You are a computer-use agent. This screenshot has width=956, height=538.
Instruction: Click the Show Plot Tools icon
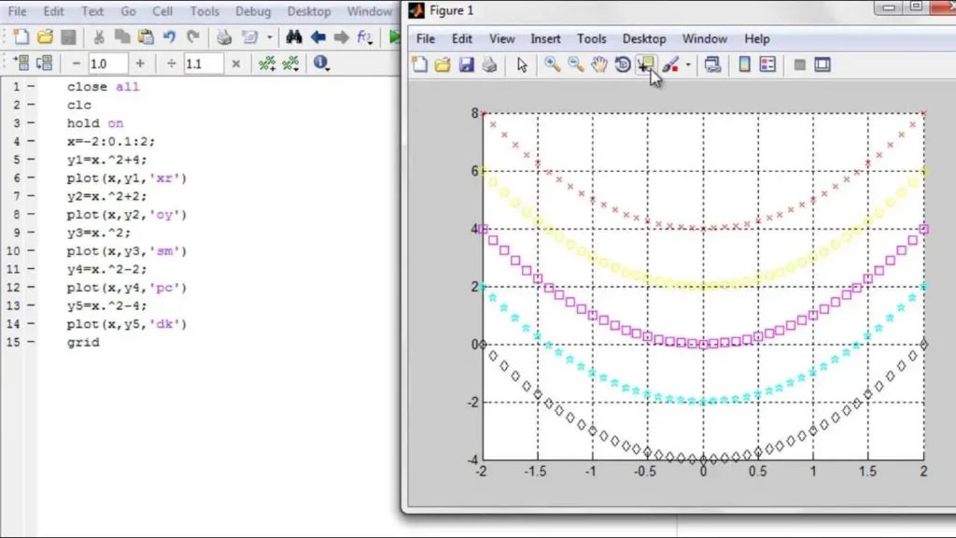[822, 64]
